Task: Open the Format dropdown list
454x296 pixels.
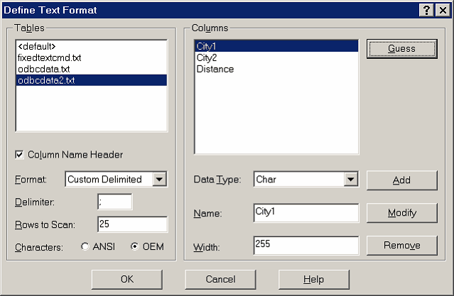Action: (160, 180)
